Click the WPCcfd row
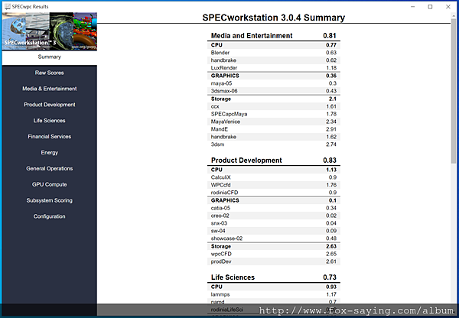The width and height of the screenshot is (459, 318). 274,185
